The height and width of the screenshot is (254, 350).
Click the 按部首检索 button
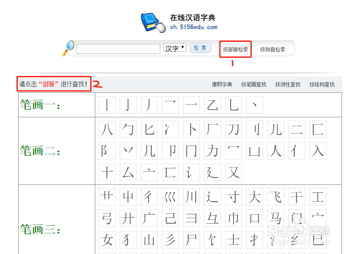point(235,49)
